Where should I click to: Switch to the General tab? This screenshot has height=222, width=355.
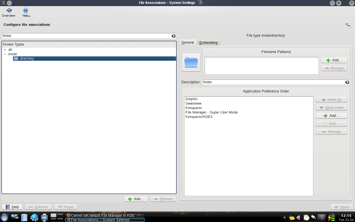(188, 42)
